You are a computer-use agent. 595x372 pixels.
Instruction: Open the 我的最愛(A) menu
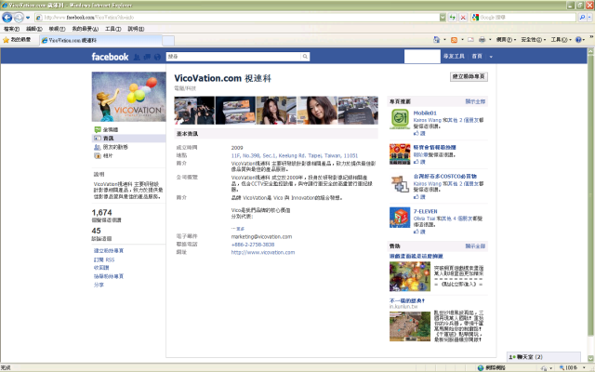[x=85, y=29]
